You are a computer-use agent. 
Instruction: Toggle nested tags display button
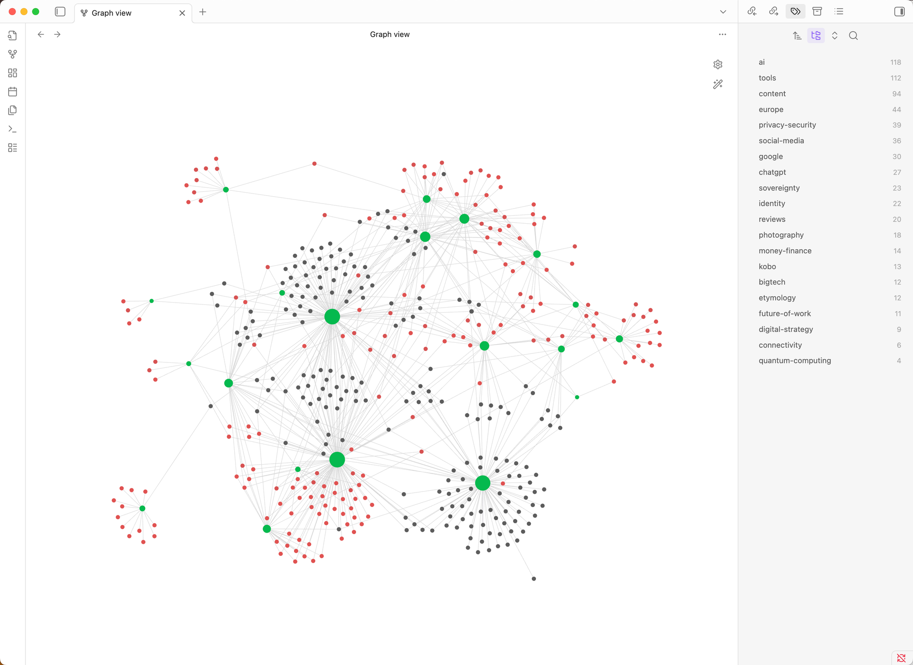click(x=816, y=36)
